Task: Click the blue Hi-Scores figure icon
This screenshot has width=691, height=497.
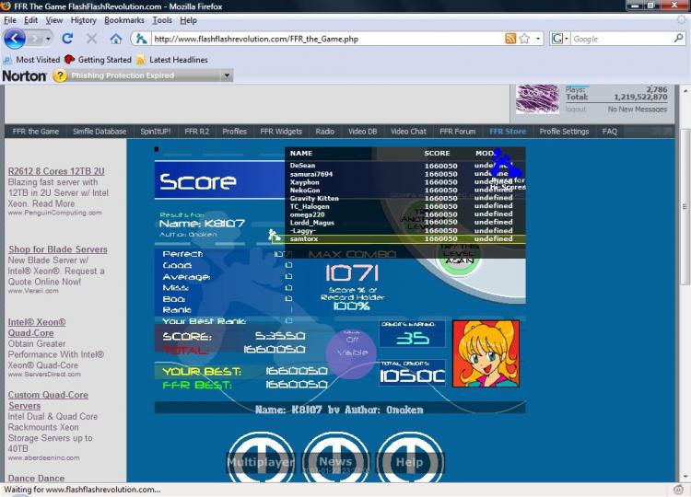Action: [x=502, y=166]
